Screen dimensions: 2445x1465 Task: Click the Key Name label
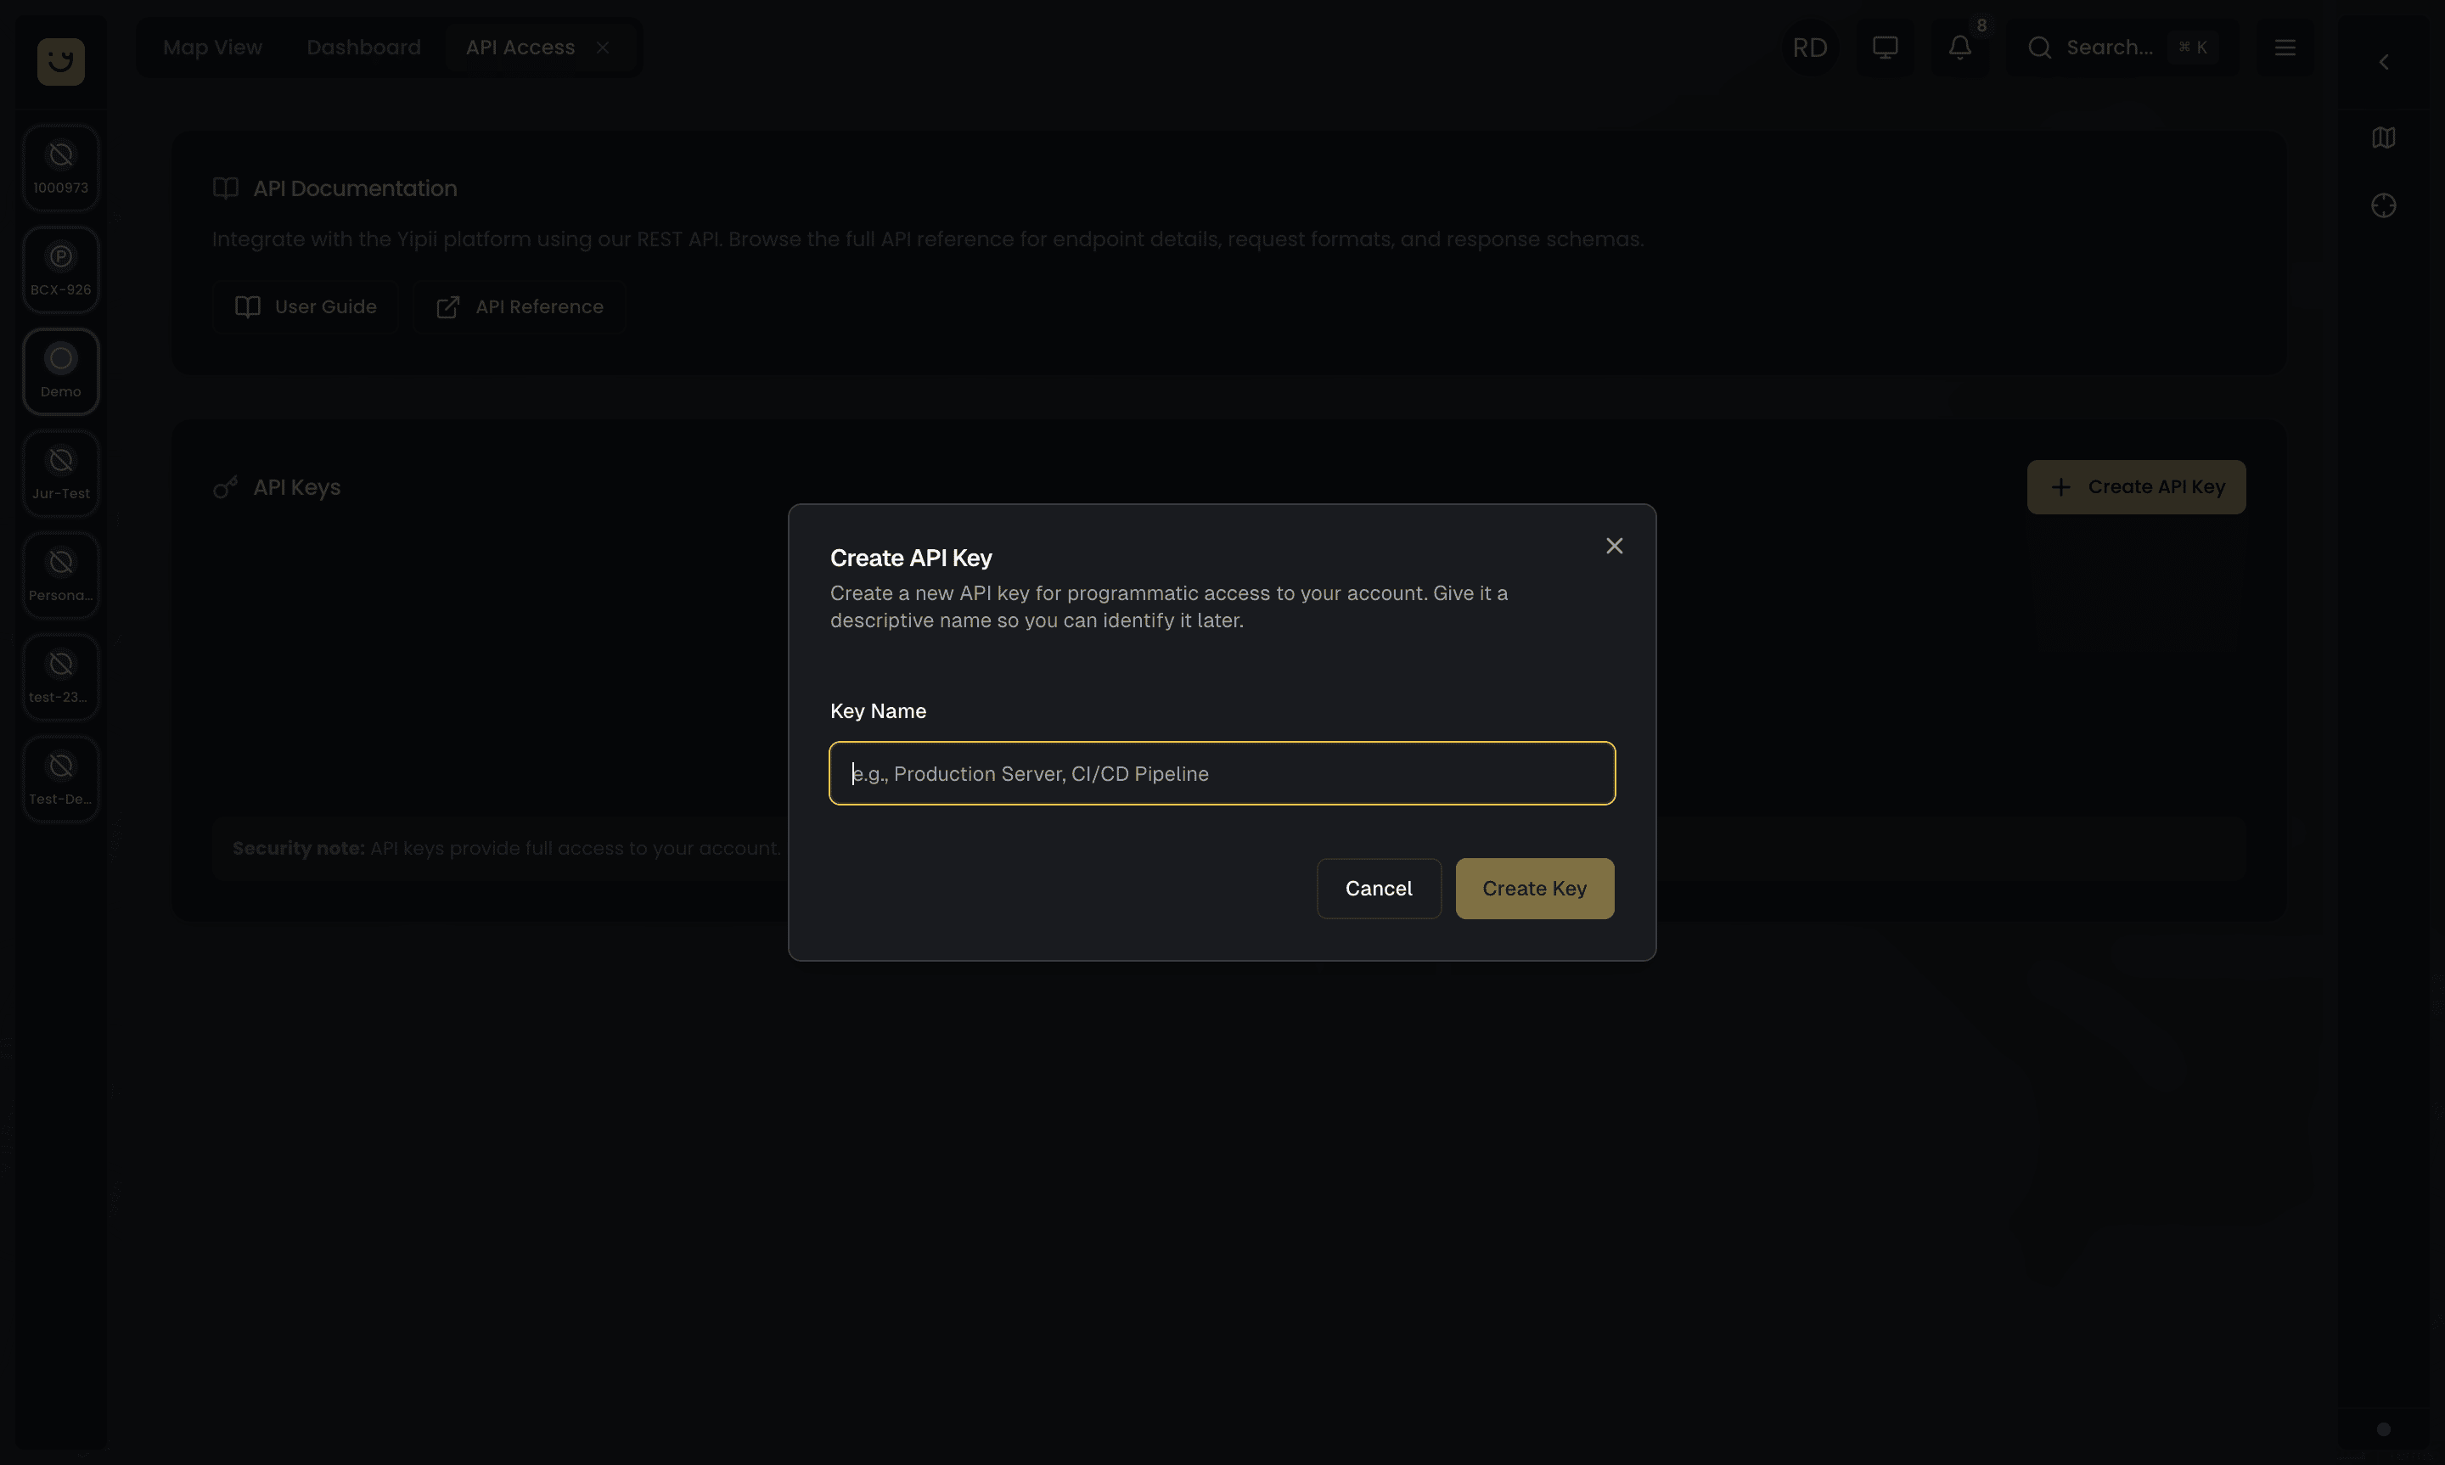tap(878, 710)
